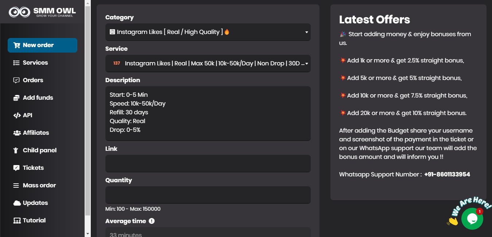Click the SMM Owl logo
Viewport: 492px width, 237px height.
[42, 12]
